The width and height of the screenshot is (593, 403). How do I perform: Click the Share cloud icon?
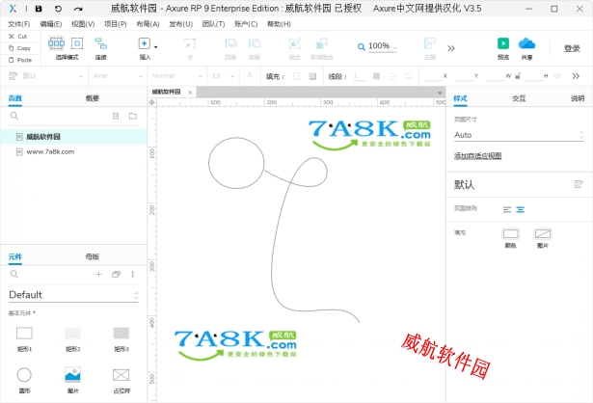point(526,43)
